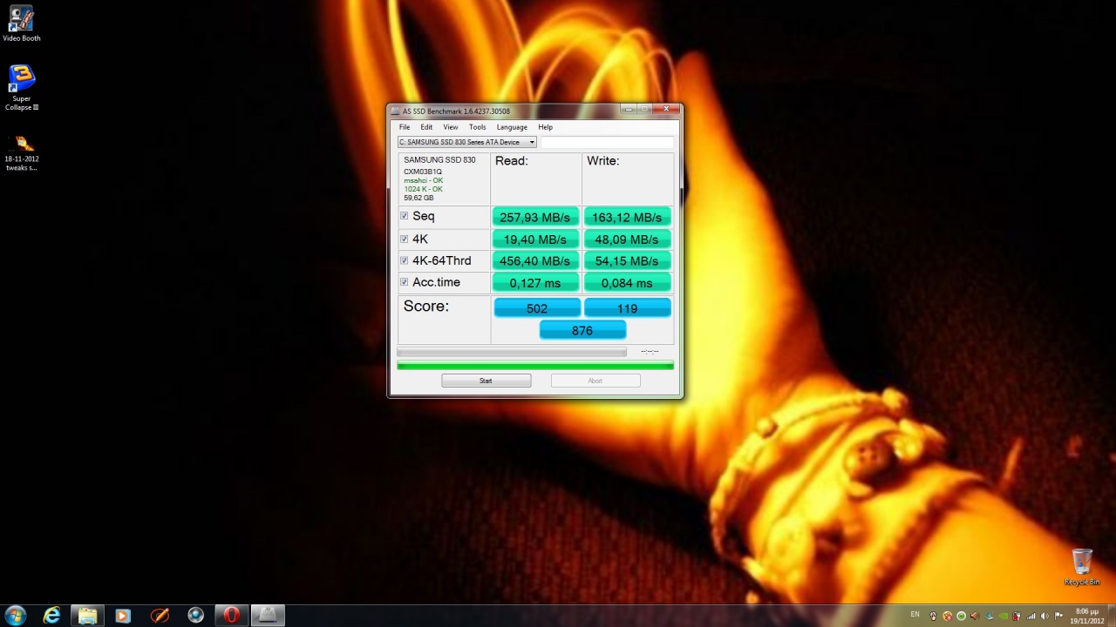Open the network signal tray icon

click(x=1031, y=616)
